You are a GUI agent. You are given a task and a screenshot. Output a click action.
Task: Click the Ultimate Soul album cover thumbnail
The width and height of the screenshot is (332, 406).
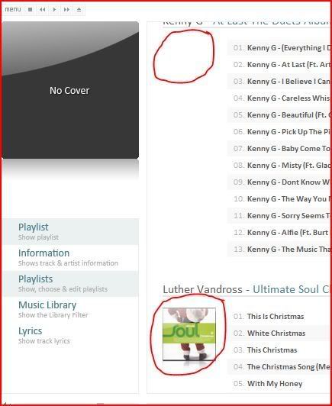point(189,334)
